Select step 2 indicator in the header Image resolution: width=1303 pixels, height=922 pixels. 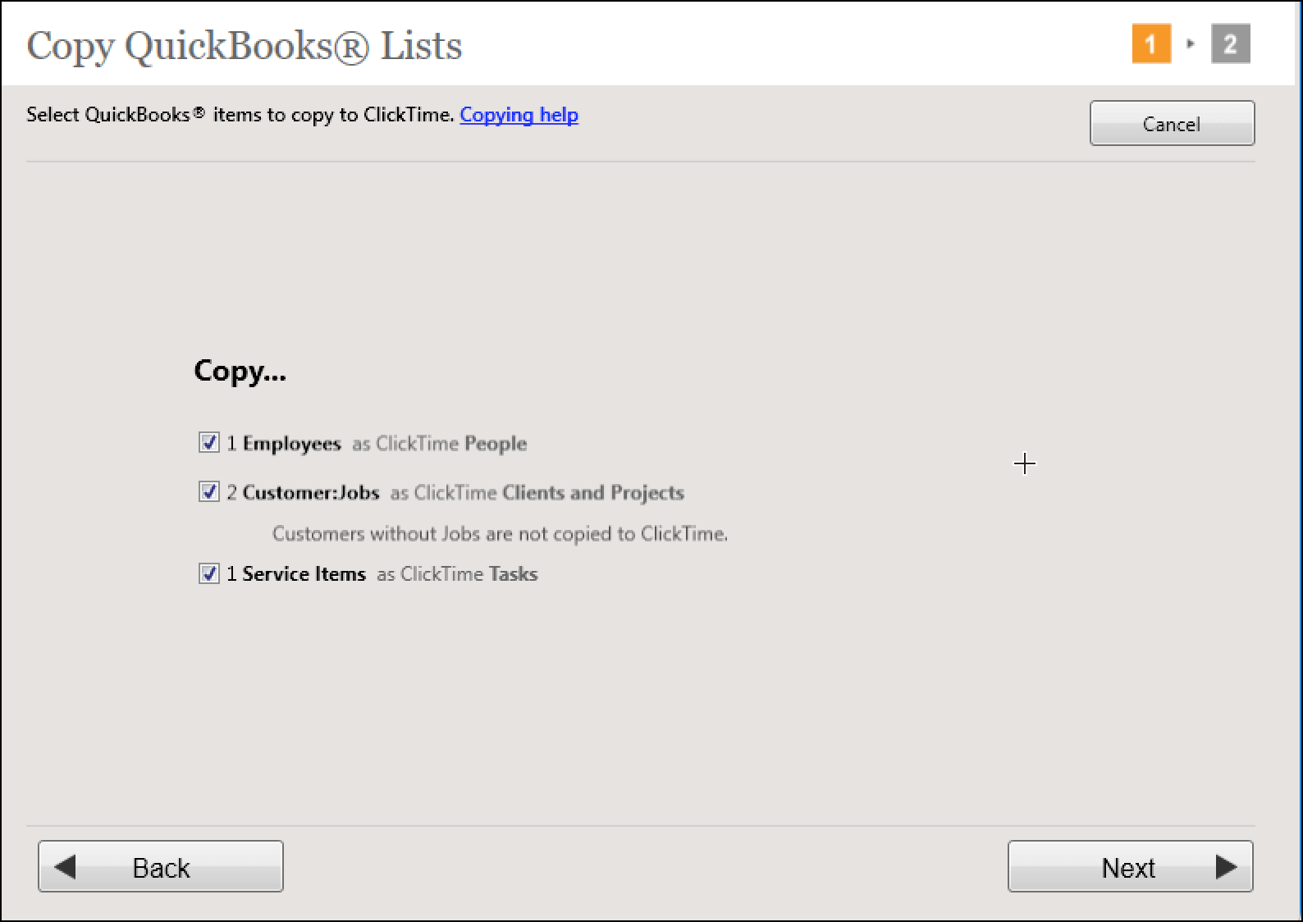tap(1230, 44)
